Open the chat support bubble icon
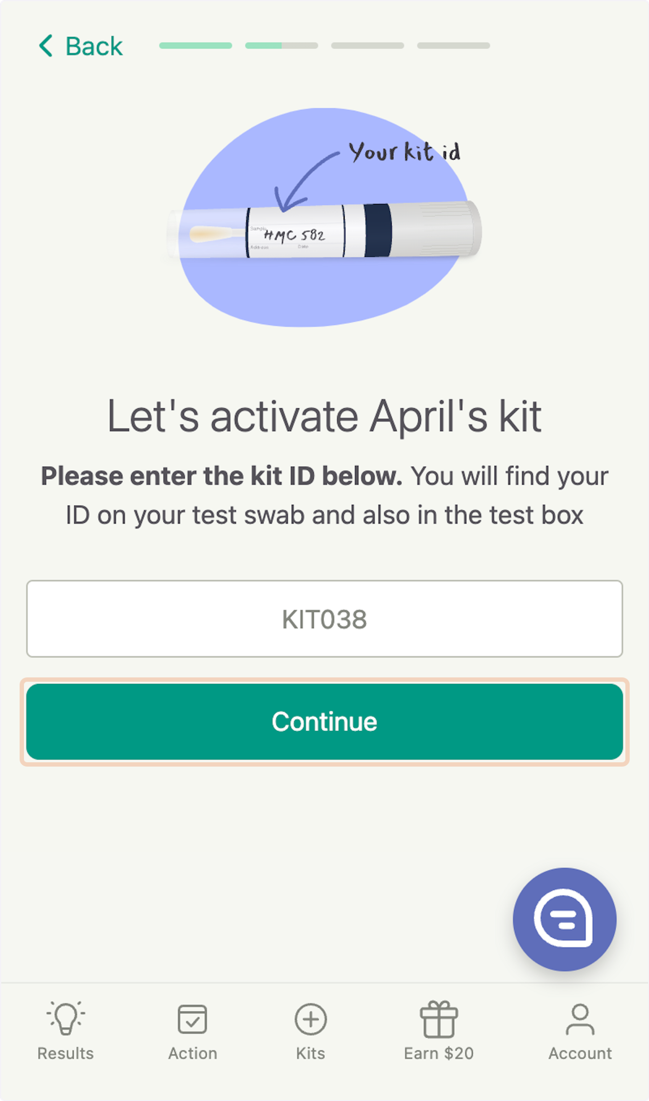This screenshot has width=649, height=1101. click(x=564, y=919)
